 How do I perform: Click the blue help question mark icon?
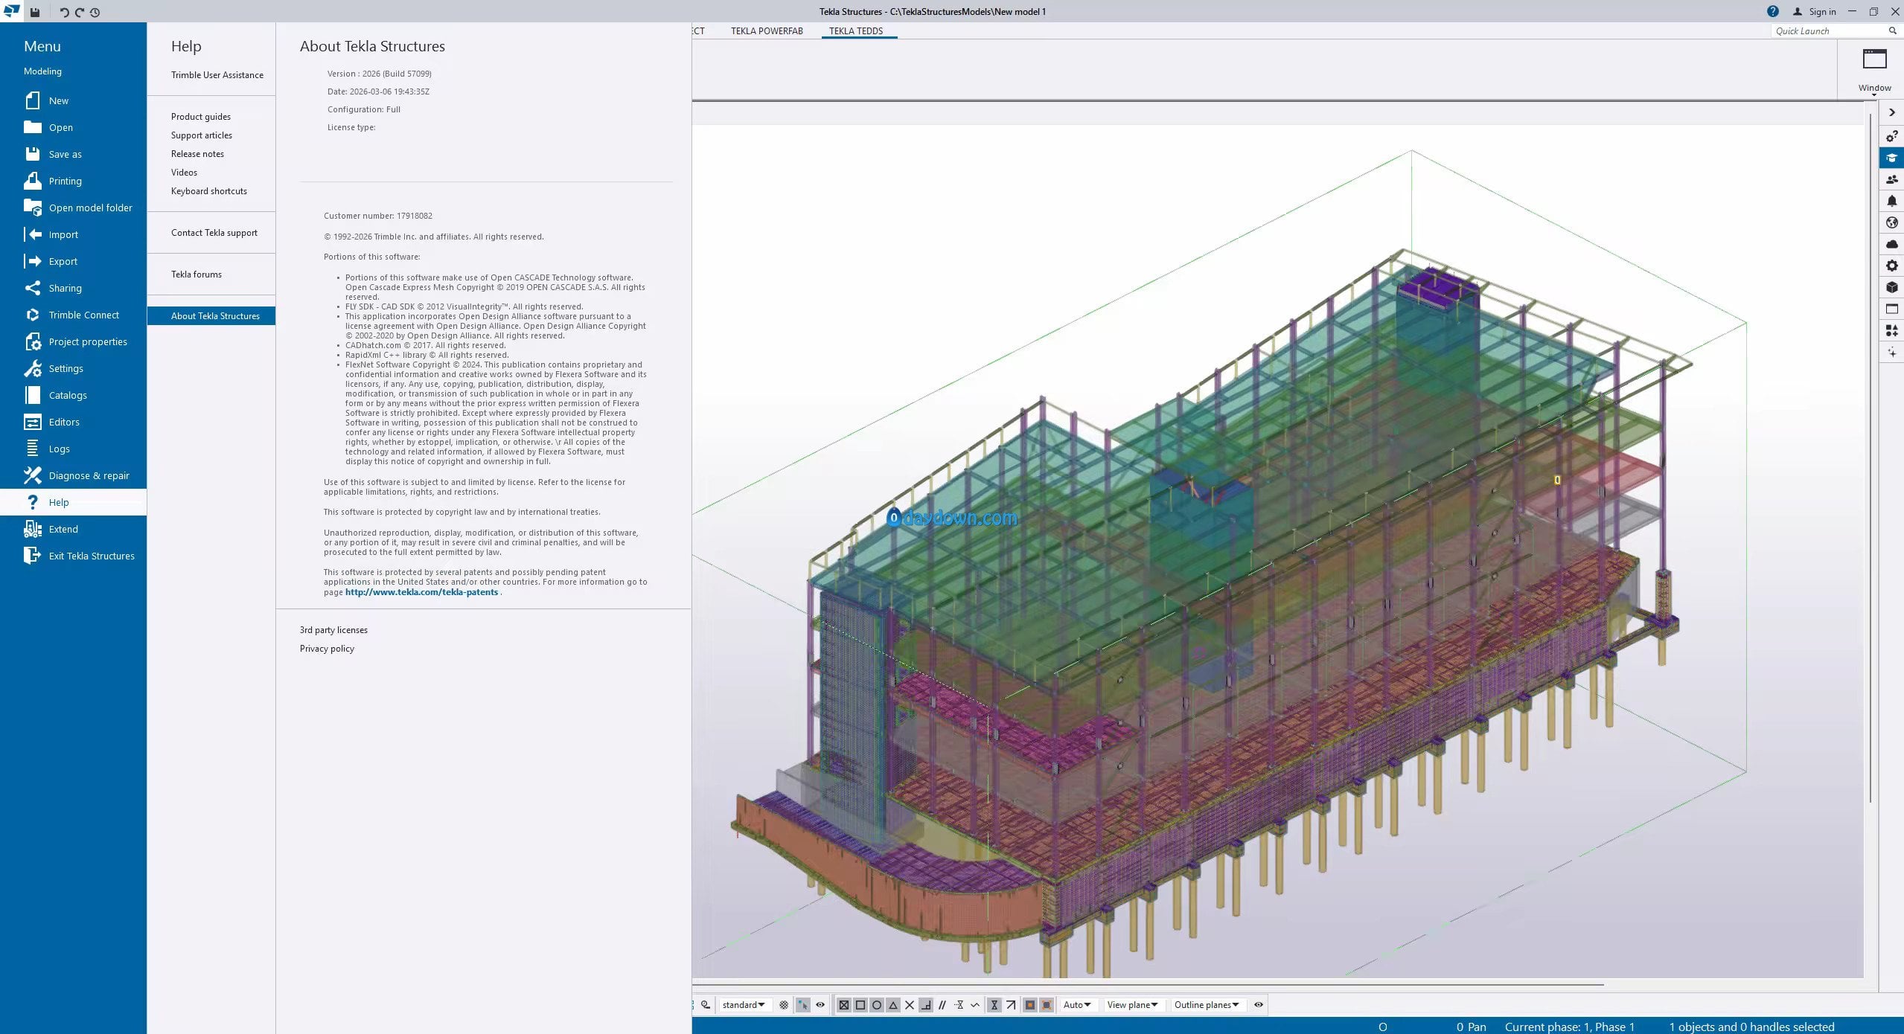(1773, 11)
